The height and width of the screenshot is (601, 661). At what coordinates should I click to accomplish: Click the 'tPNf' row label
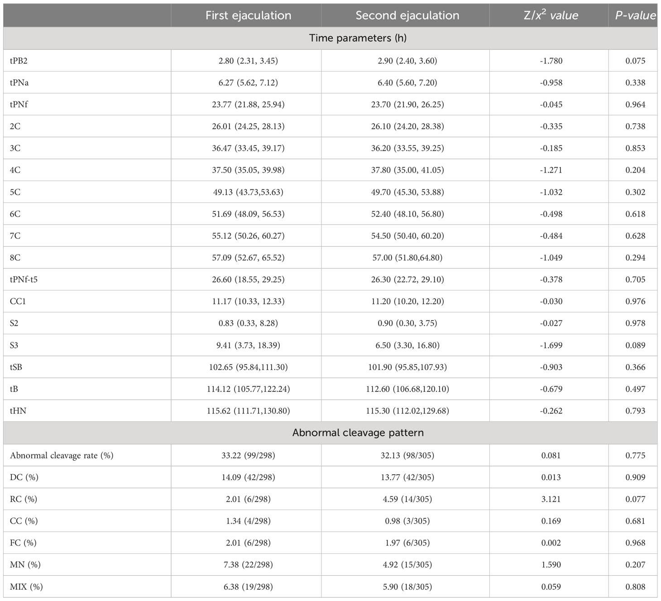tap(19, 105)
